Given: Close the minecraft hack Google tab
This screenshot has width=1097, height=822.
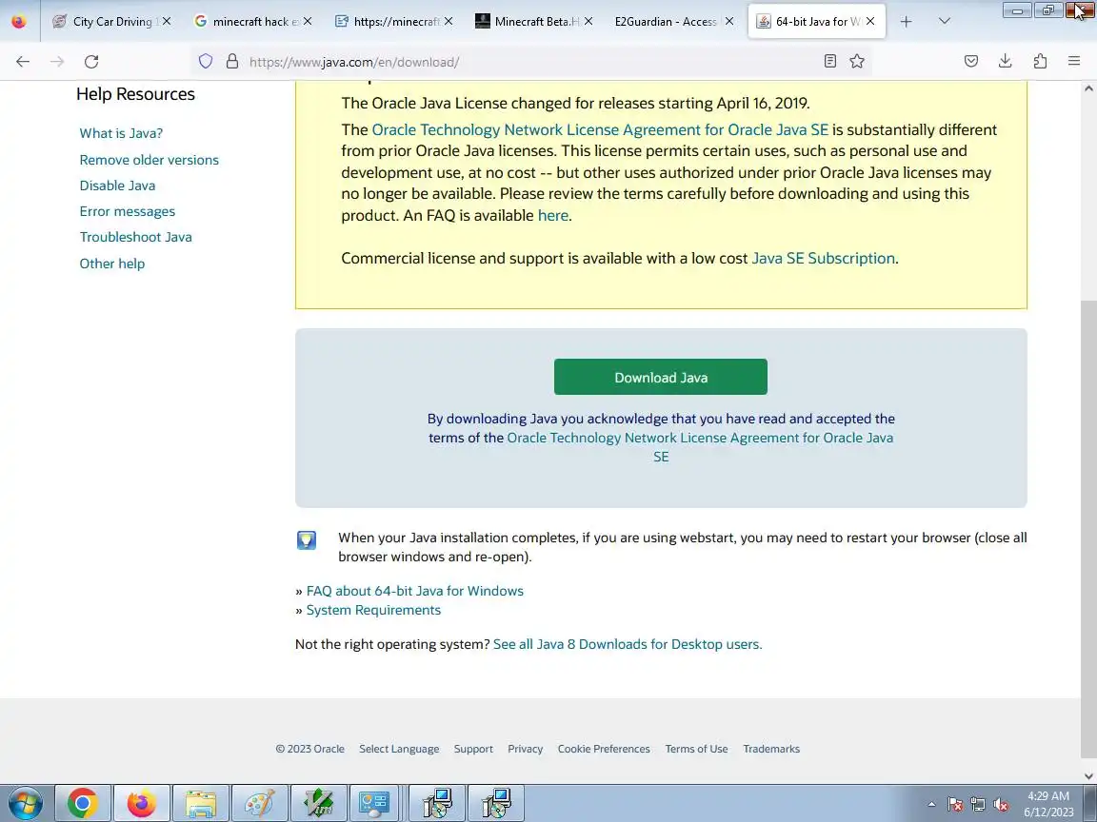Looking at the screenshot, I should click(308, 21).
